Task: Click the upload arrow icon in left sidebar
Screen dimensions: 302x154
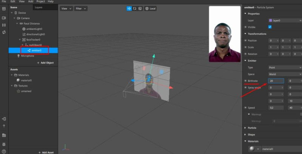Action: (4, 126)
